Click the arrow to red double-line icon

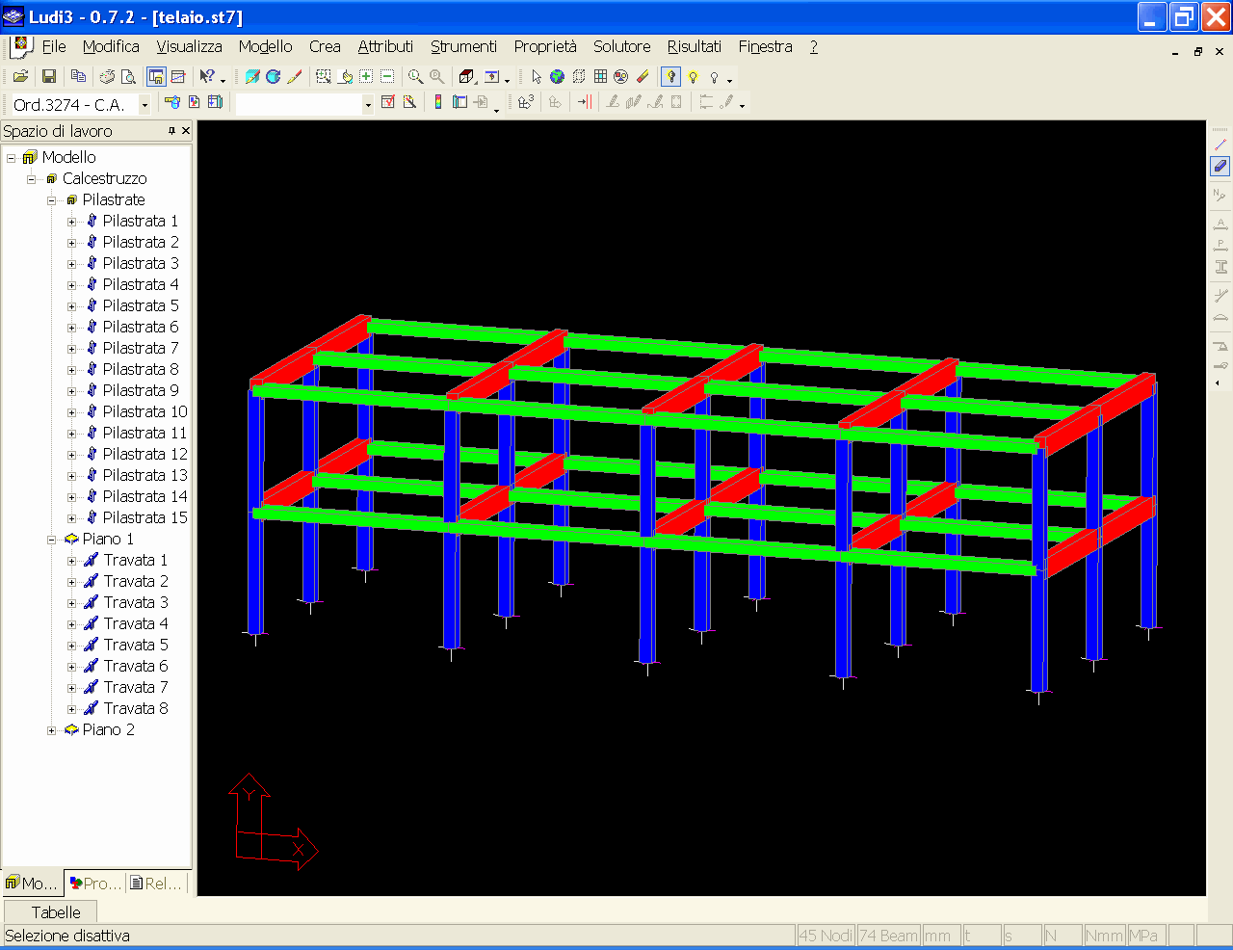pyautogui.click(x=584, y=102)
